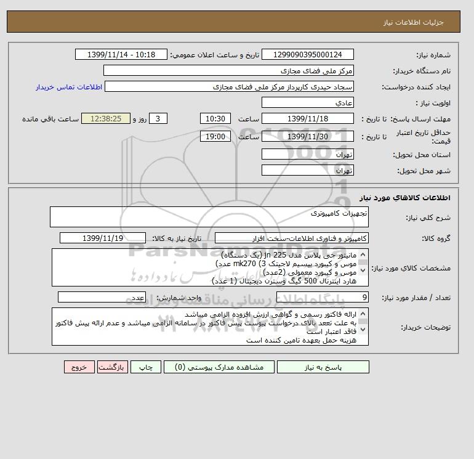Click the announcement date field 1399/11/14 - 10:18
This screenshot has width=474, height=459.
point(121,55)
